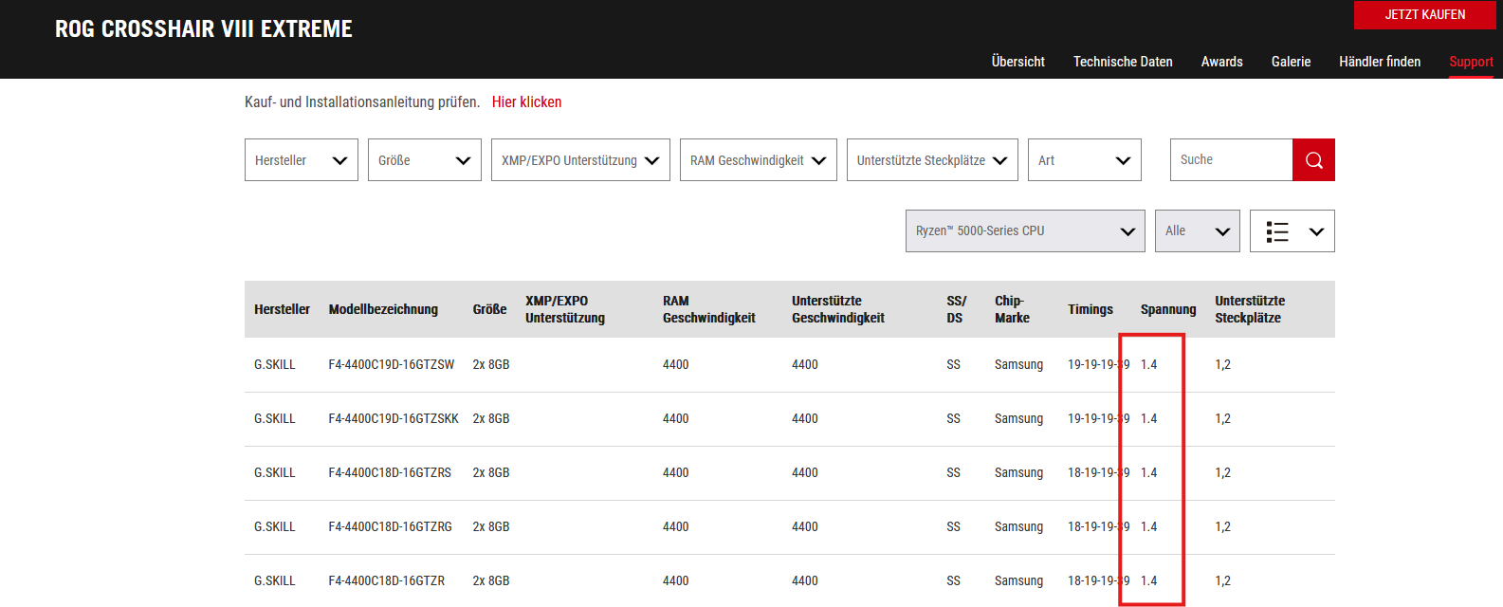The image size is (1503, 607).
Task: Click Unterstützte Steckplätze column header
Action: (x=1250, y=309)
